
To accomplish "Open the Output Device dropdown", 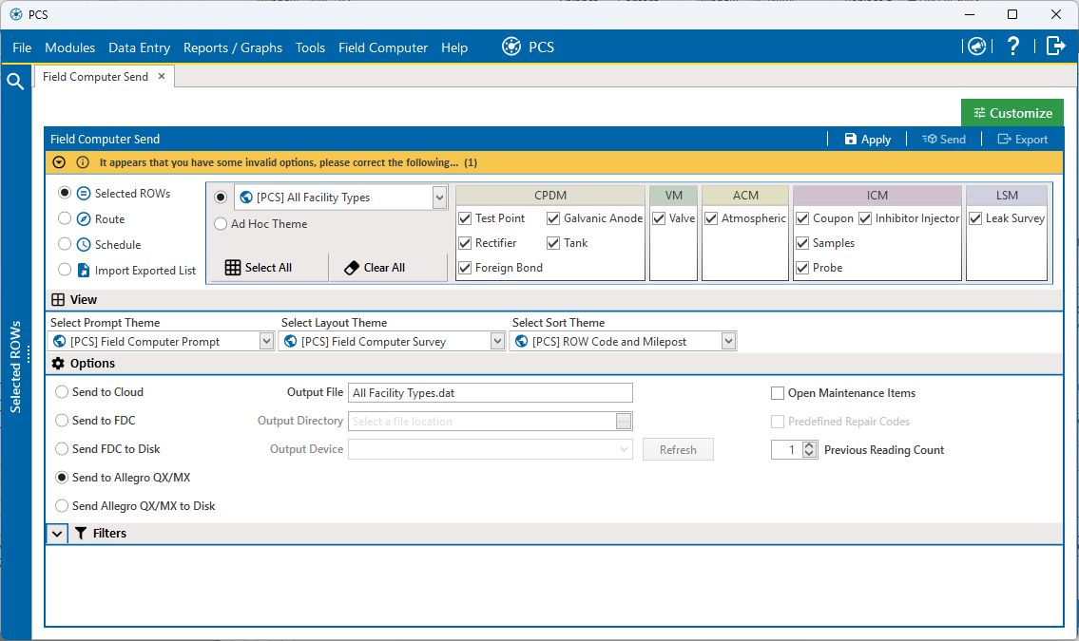I will (625, 449).
